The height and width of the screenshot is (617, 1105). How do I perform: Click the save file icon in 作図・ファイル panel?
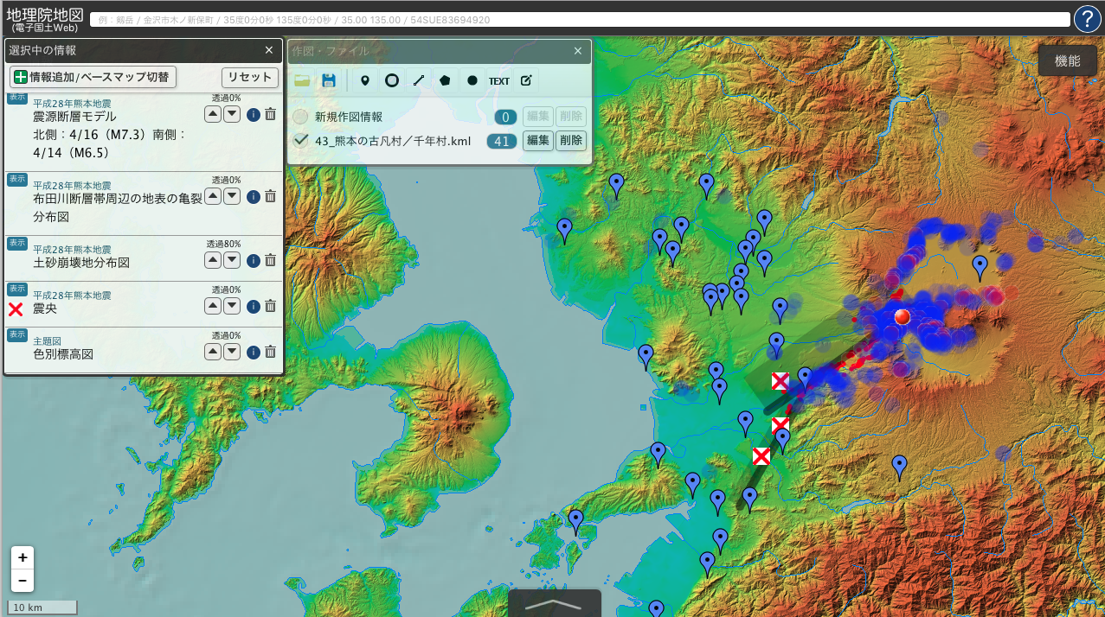tap(328, 80)
